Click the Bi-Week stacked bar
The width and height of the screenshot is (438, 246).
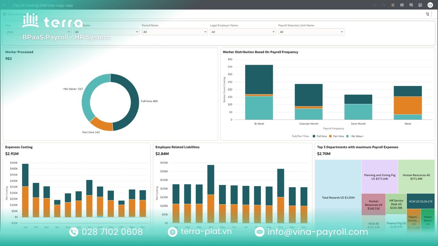(x=259, y=92)
